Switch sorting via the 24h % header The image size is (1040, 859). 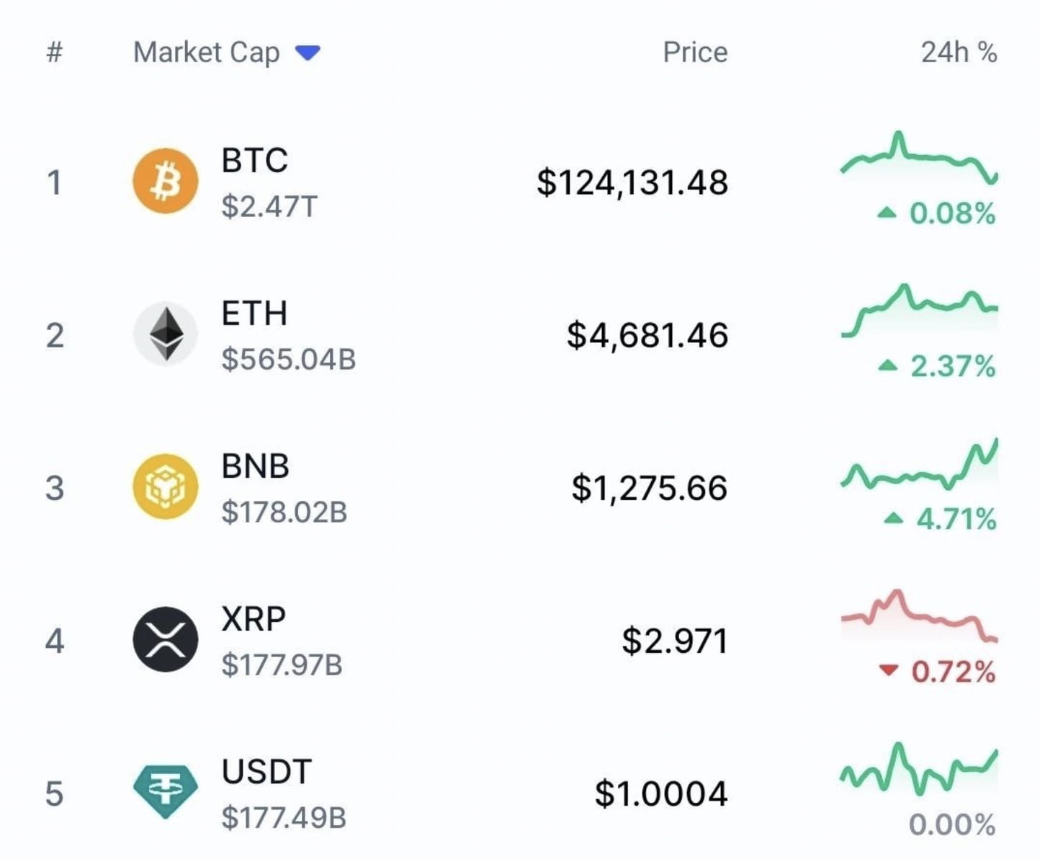pos(958,52)
